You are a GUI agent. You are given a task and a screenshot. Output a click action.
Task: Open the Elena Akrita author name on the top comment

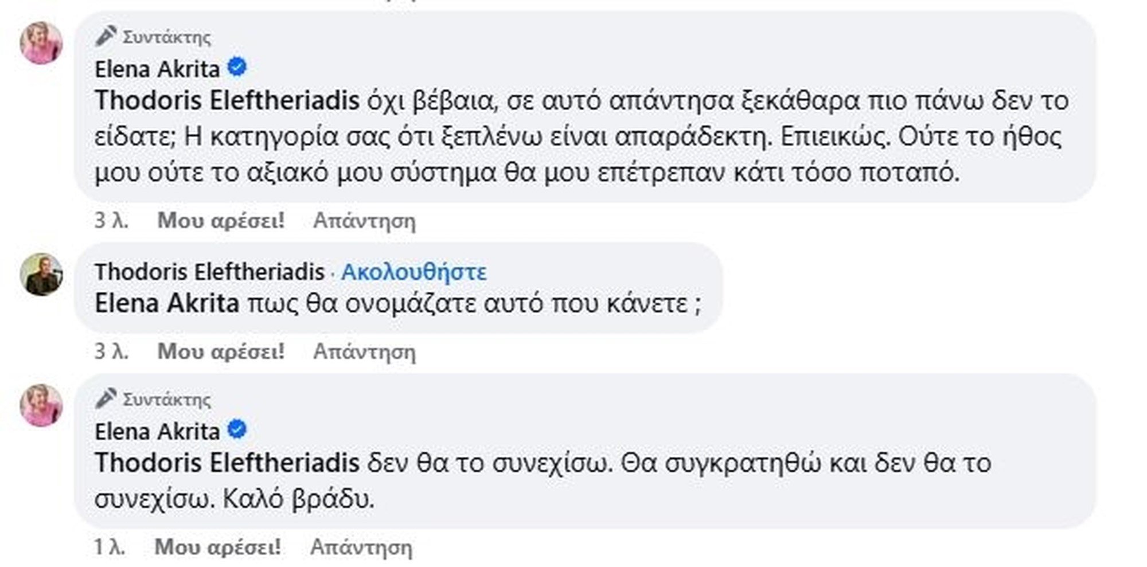[157, 69]
